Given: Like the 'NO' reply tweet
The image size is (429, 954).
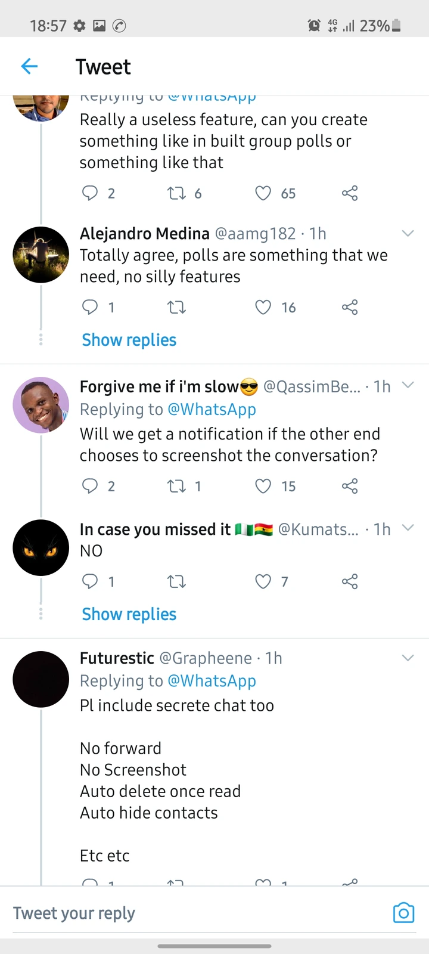Looking at the screenshot, I should [263, 581].
